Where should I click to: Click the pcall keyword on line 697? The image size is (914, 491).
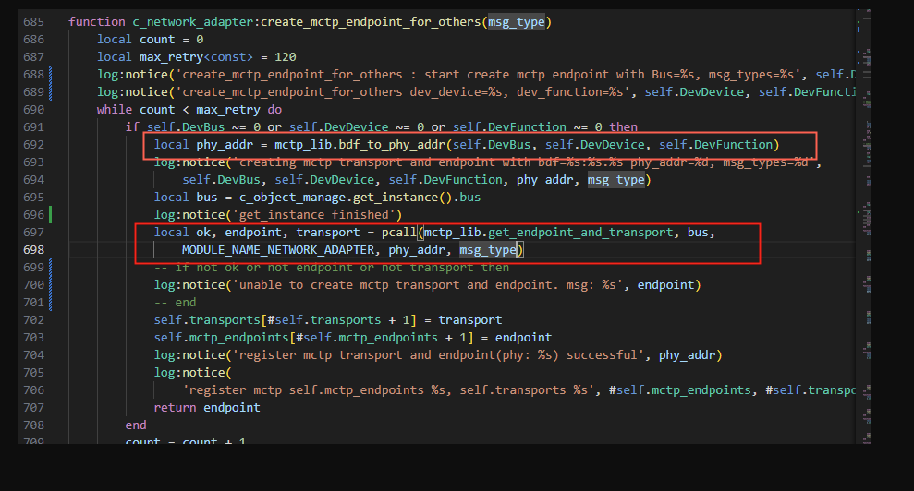coord(398,233)
